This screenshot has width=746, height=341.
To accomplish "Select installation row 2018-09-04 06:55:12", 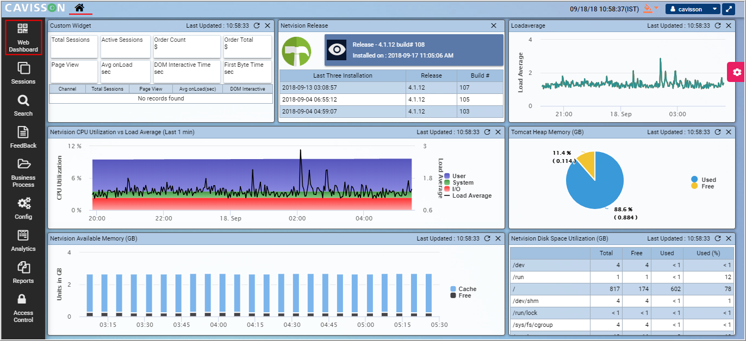I will (391, 99).
